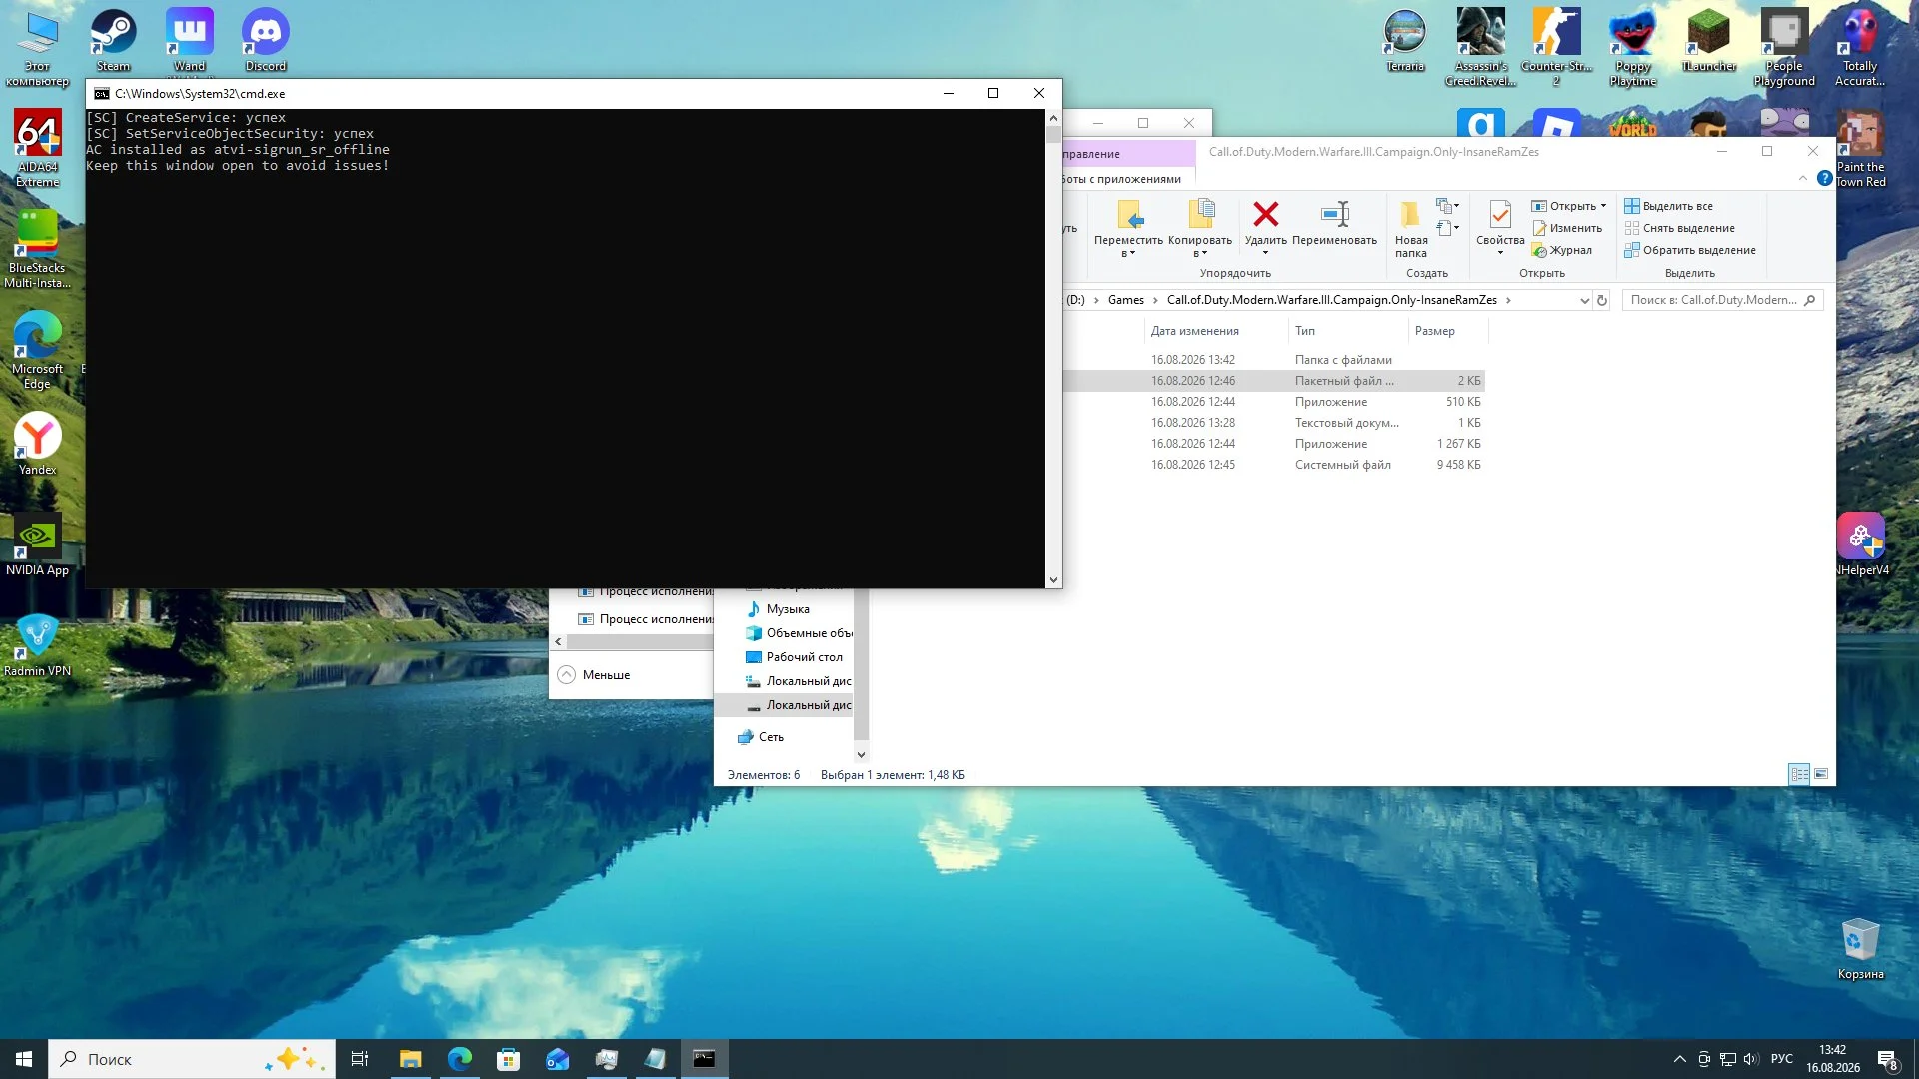Open the address bar history dropdown
This screenshot has width=1919, height=1079.
tap(1584, 300)
